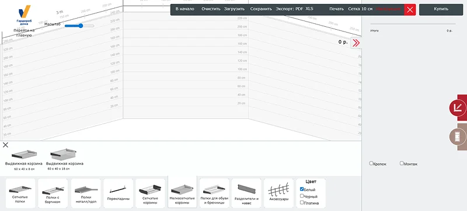Open the Полки для обуви и брючницы category
Viewport: 467px width, 211px height.
coord(214,193)
